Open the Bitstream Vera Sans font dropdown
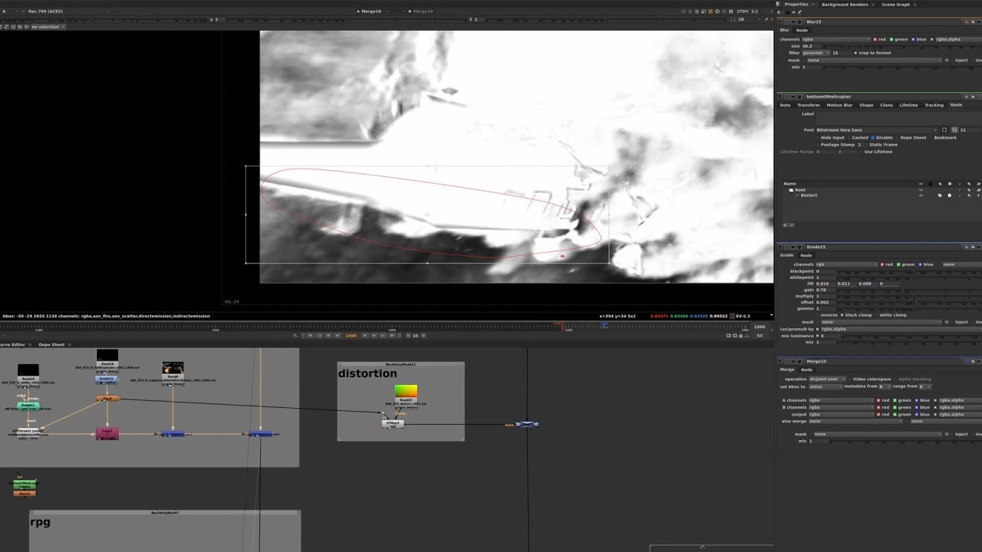The height and width of the screenshot is (552, 982). pyautogui.click(x=876, y=130)
